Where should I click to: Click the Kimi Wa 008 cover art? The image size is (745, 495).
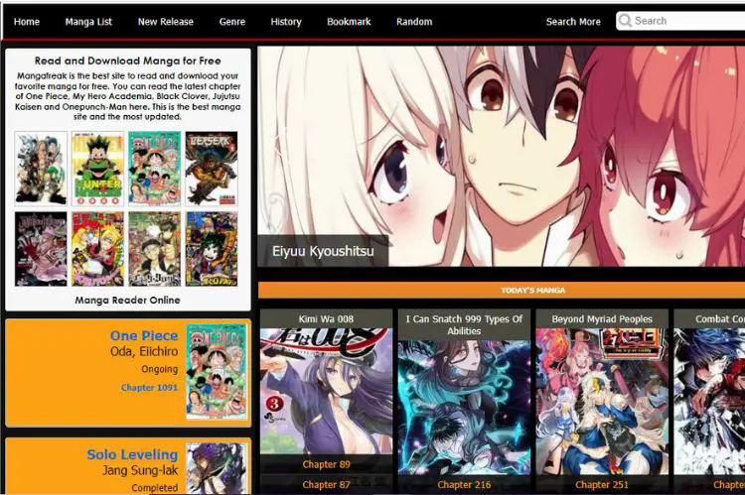[x=327, y=392]
